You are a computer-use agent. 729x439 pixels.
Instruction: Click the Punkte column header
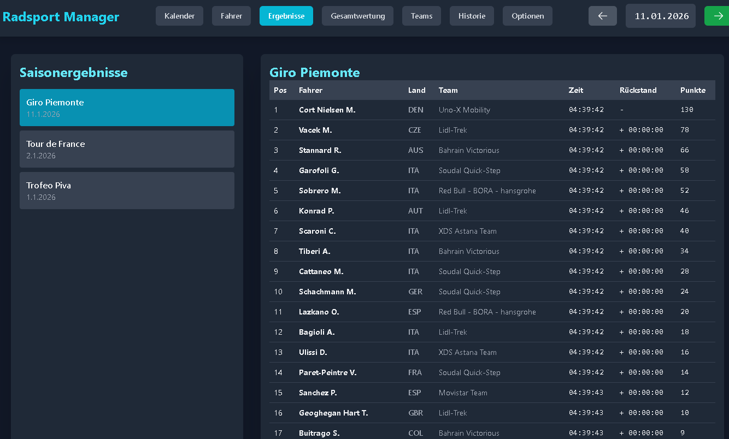[x=692, y=90]
